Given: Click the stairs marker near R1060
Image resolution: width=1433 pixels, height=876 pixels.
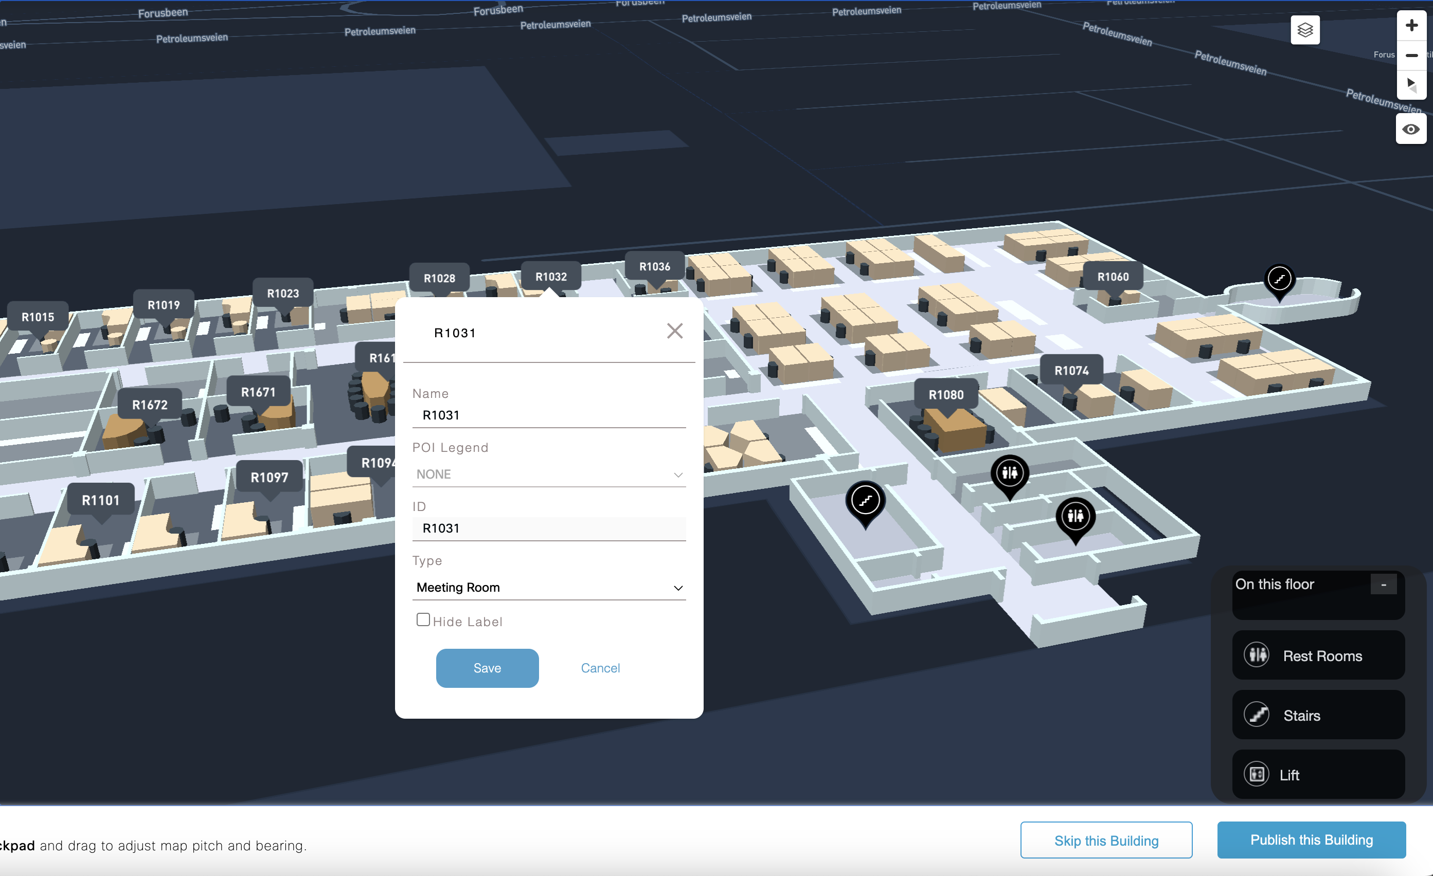Looking at the screenshot, I should pyautogui.click(x=1279, y=280).
